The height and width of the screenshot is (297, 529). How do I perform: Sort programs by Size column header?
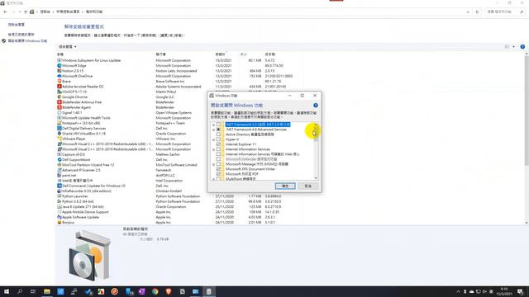(244, 54)
